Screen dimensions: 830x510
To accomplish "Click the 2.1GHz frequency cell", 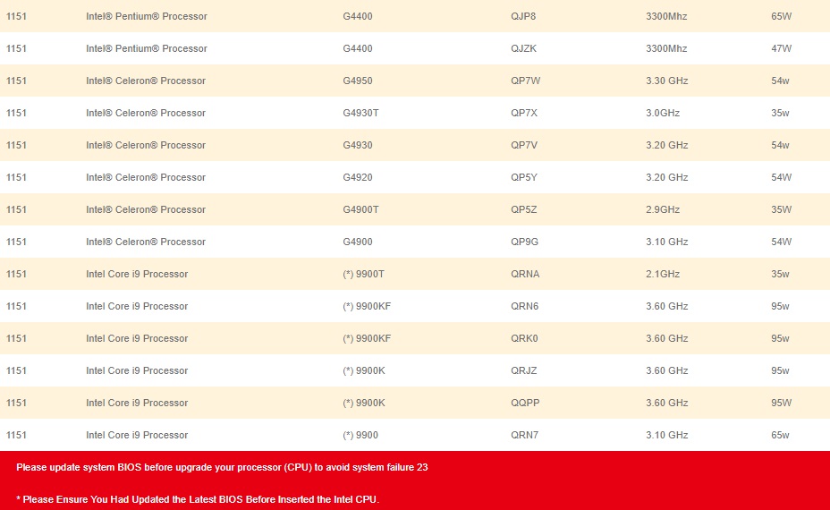I will tap(662, 275).
